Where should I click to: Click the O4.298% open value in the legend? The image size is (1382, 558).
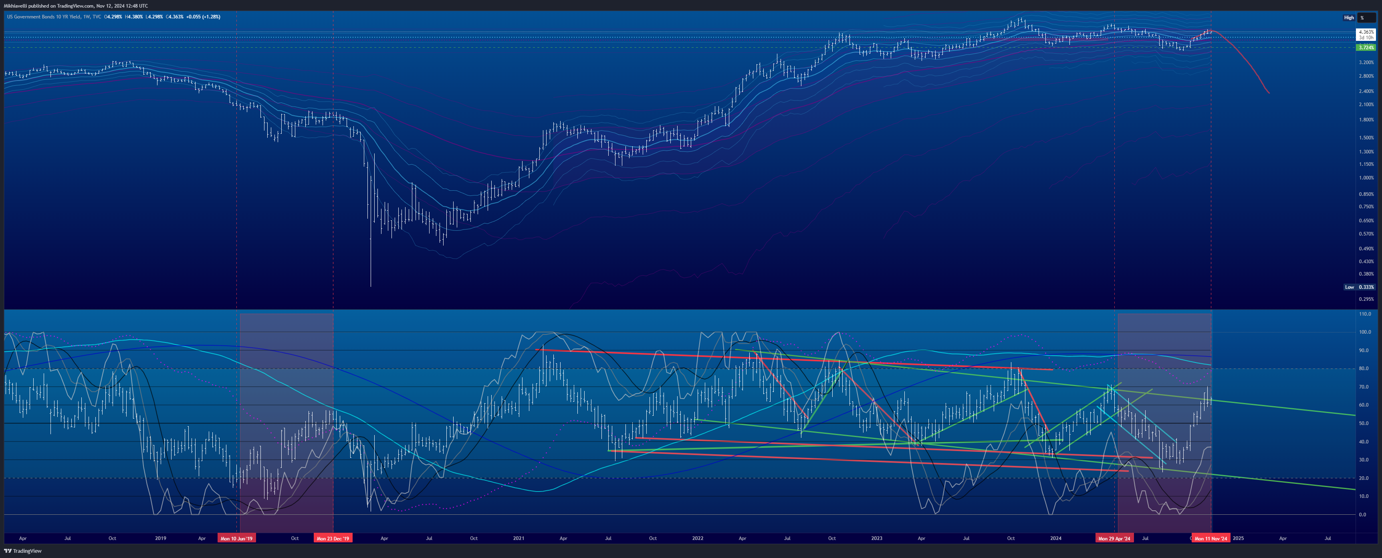pyautogui.click(x=113, y=17)
